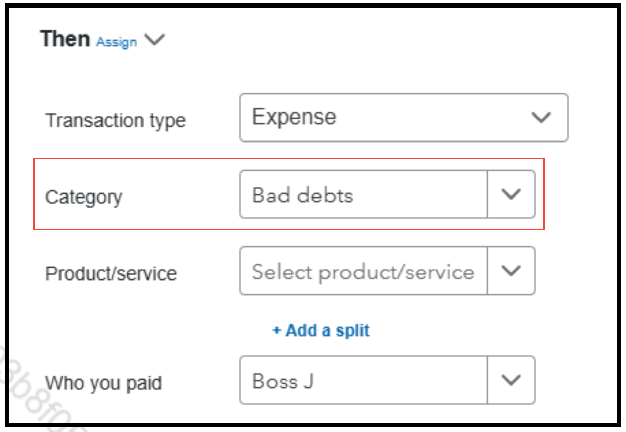Click the arrow in the Expense field

[541, 118]
